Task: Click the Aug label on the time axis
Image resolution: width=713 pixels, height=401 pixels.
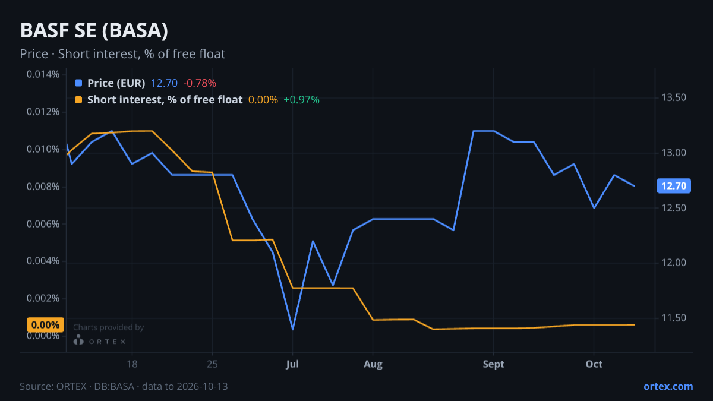Action: pyautogui.click(x=373, y=364)
